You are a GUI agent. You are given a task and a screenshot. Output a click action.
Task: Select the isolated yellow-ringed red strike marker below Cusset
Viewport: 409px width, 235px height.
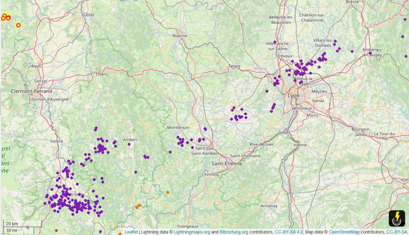[x=18, y=25]
